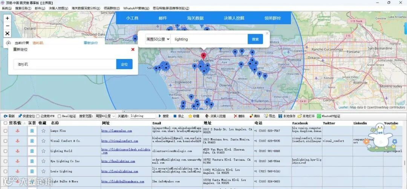The image size is (407, 189).
Task: Open the 邮件(U) menu
Action: pyautogui.click(x=40, y=8)
